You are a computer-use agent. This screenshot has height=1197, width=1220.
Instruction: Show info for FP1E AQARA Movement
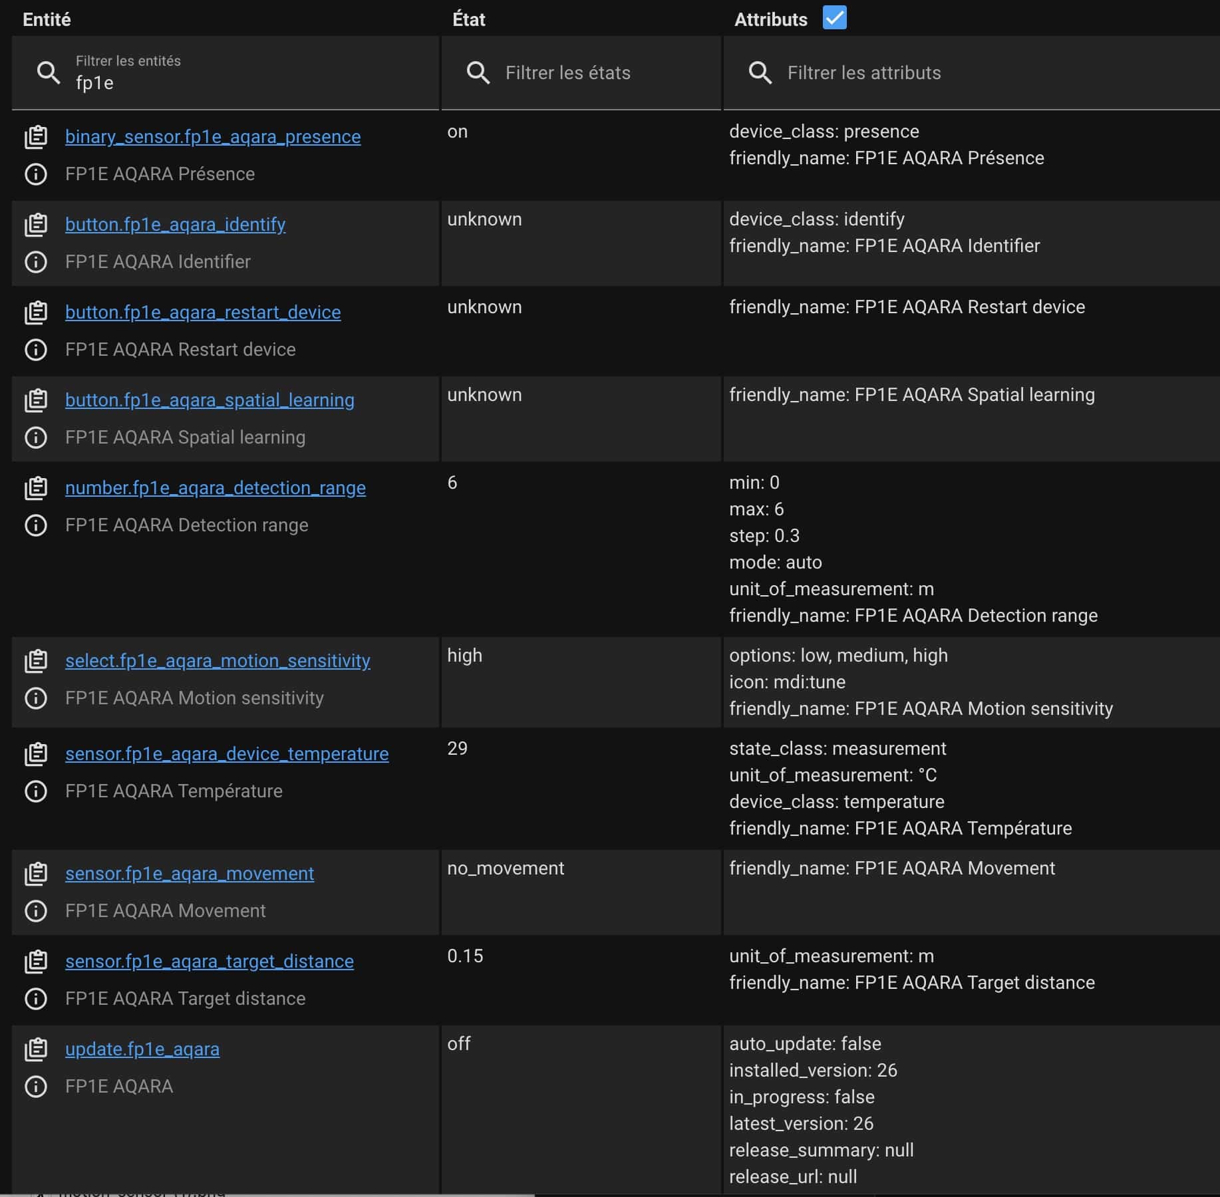click(36, 911)
